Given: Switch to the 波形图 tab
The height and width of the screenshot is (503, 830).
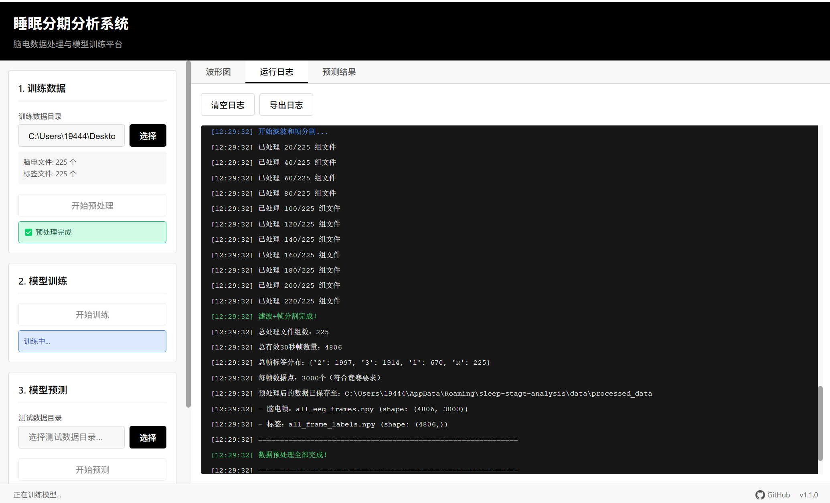Looking at the screenshot, I should 218,72.
